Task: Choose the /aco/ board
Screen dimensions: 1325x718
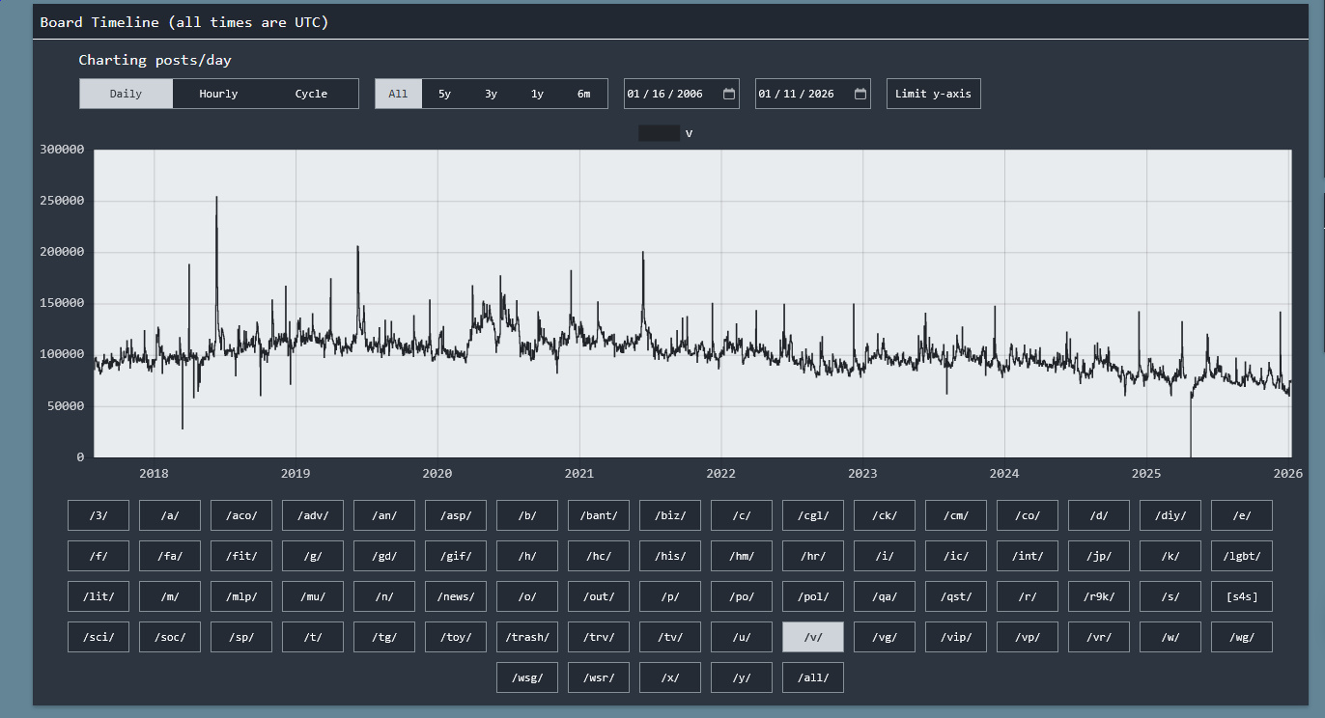Action: [x=241, y=515]
